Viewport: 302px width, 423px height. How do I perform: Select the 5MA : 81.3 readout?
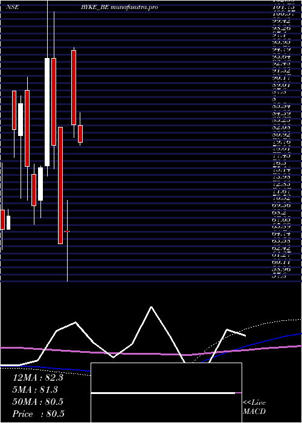35,390
